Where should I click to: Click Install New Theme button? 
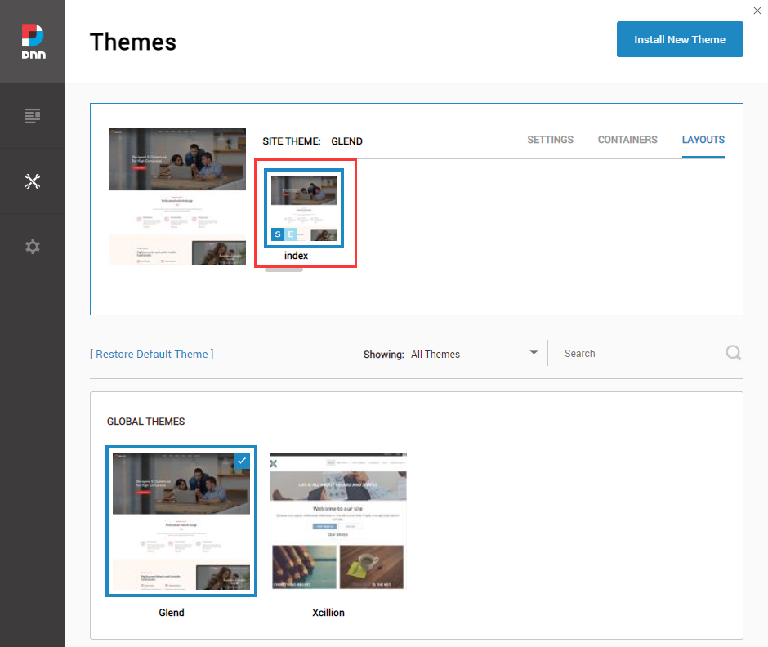click(679, 39)
